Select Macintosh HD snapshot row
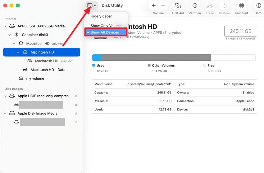 [x=41, y=61]
